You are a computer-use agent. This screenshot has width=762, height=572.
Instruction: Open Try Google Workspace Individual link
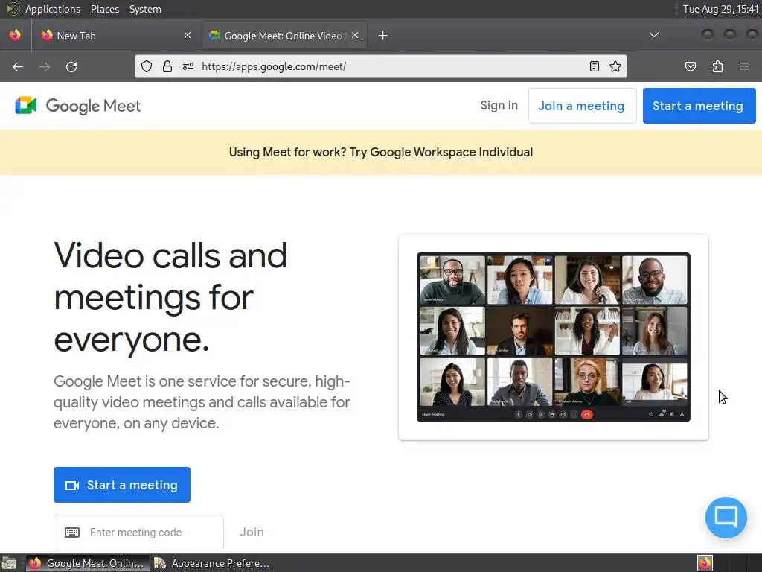tap(441, 152)
